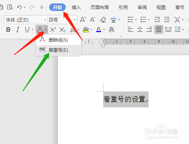Image resolution: width=189 pixels, height=144 pixels.
Task: Center align the text
Action: (x=140, y=29)
